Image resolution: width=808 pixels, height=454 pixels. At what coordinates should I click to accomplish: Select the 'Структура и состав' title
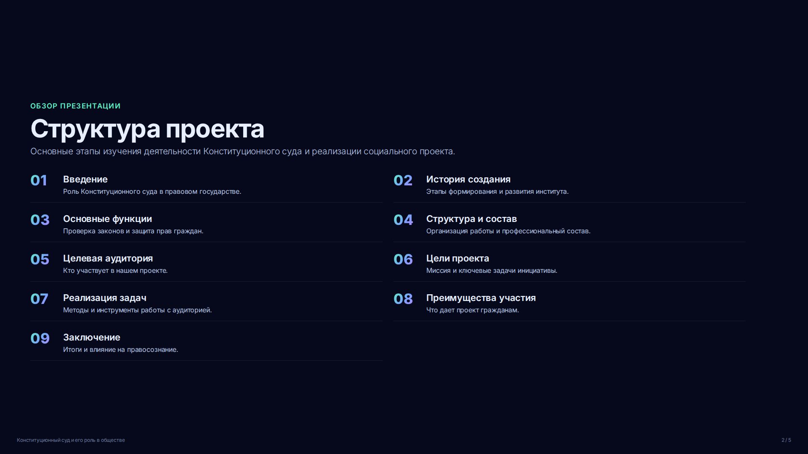tap(471, 219)
